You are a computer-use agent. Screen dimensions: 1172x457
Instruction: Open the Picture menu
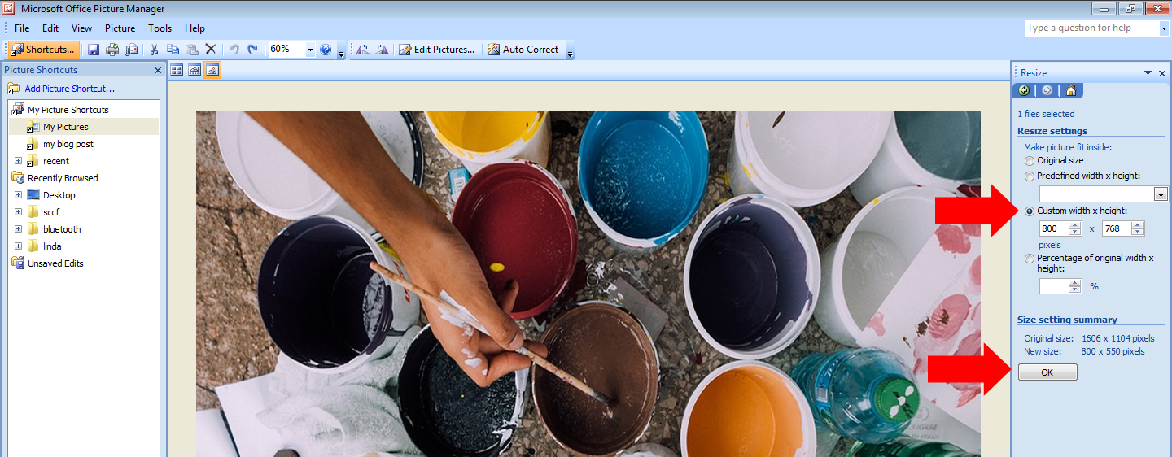[x=120, y=28]
